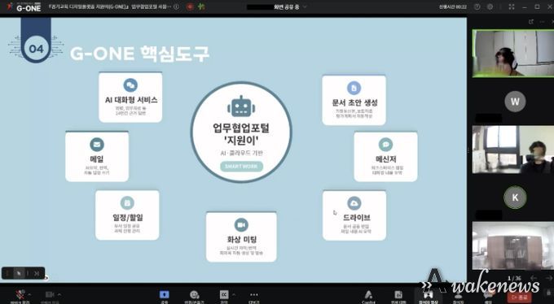Click the document icon above 문서 초안 생성
Viewport: 554px width, 304px height.
(354, 88)
